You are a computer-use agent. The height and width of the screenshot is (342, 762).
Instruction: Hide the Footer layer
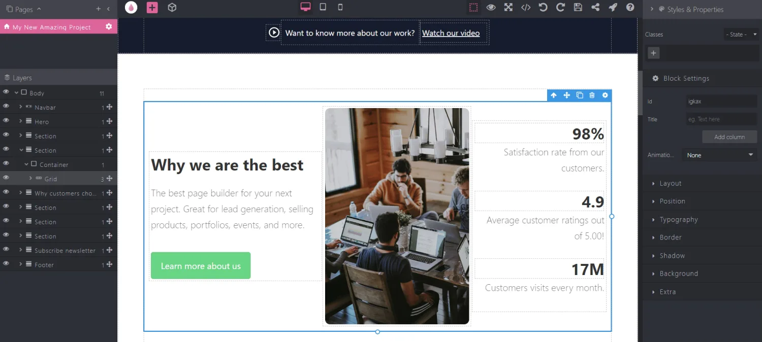[6, 264]
